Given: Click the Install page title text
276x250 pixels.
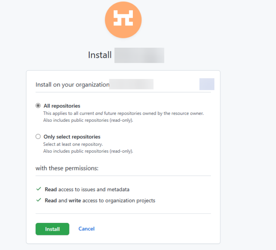Looking at the screenshot, I should [x=100, y=55].
